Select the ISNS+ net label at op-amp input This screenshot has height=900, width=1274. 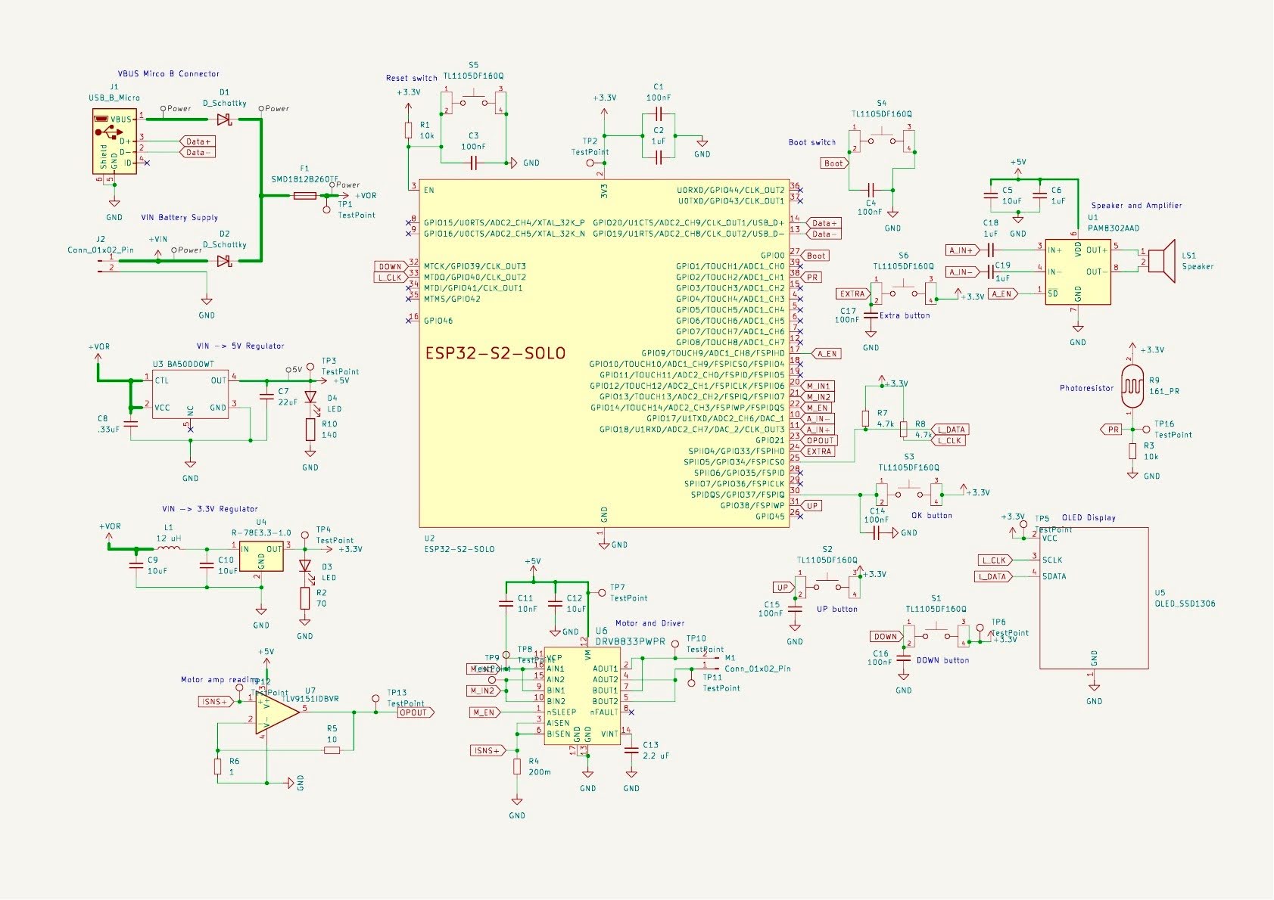[214, 702]
